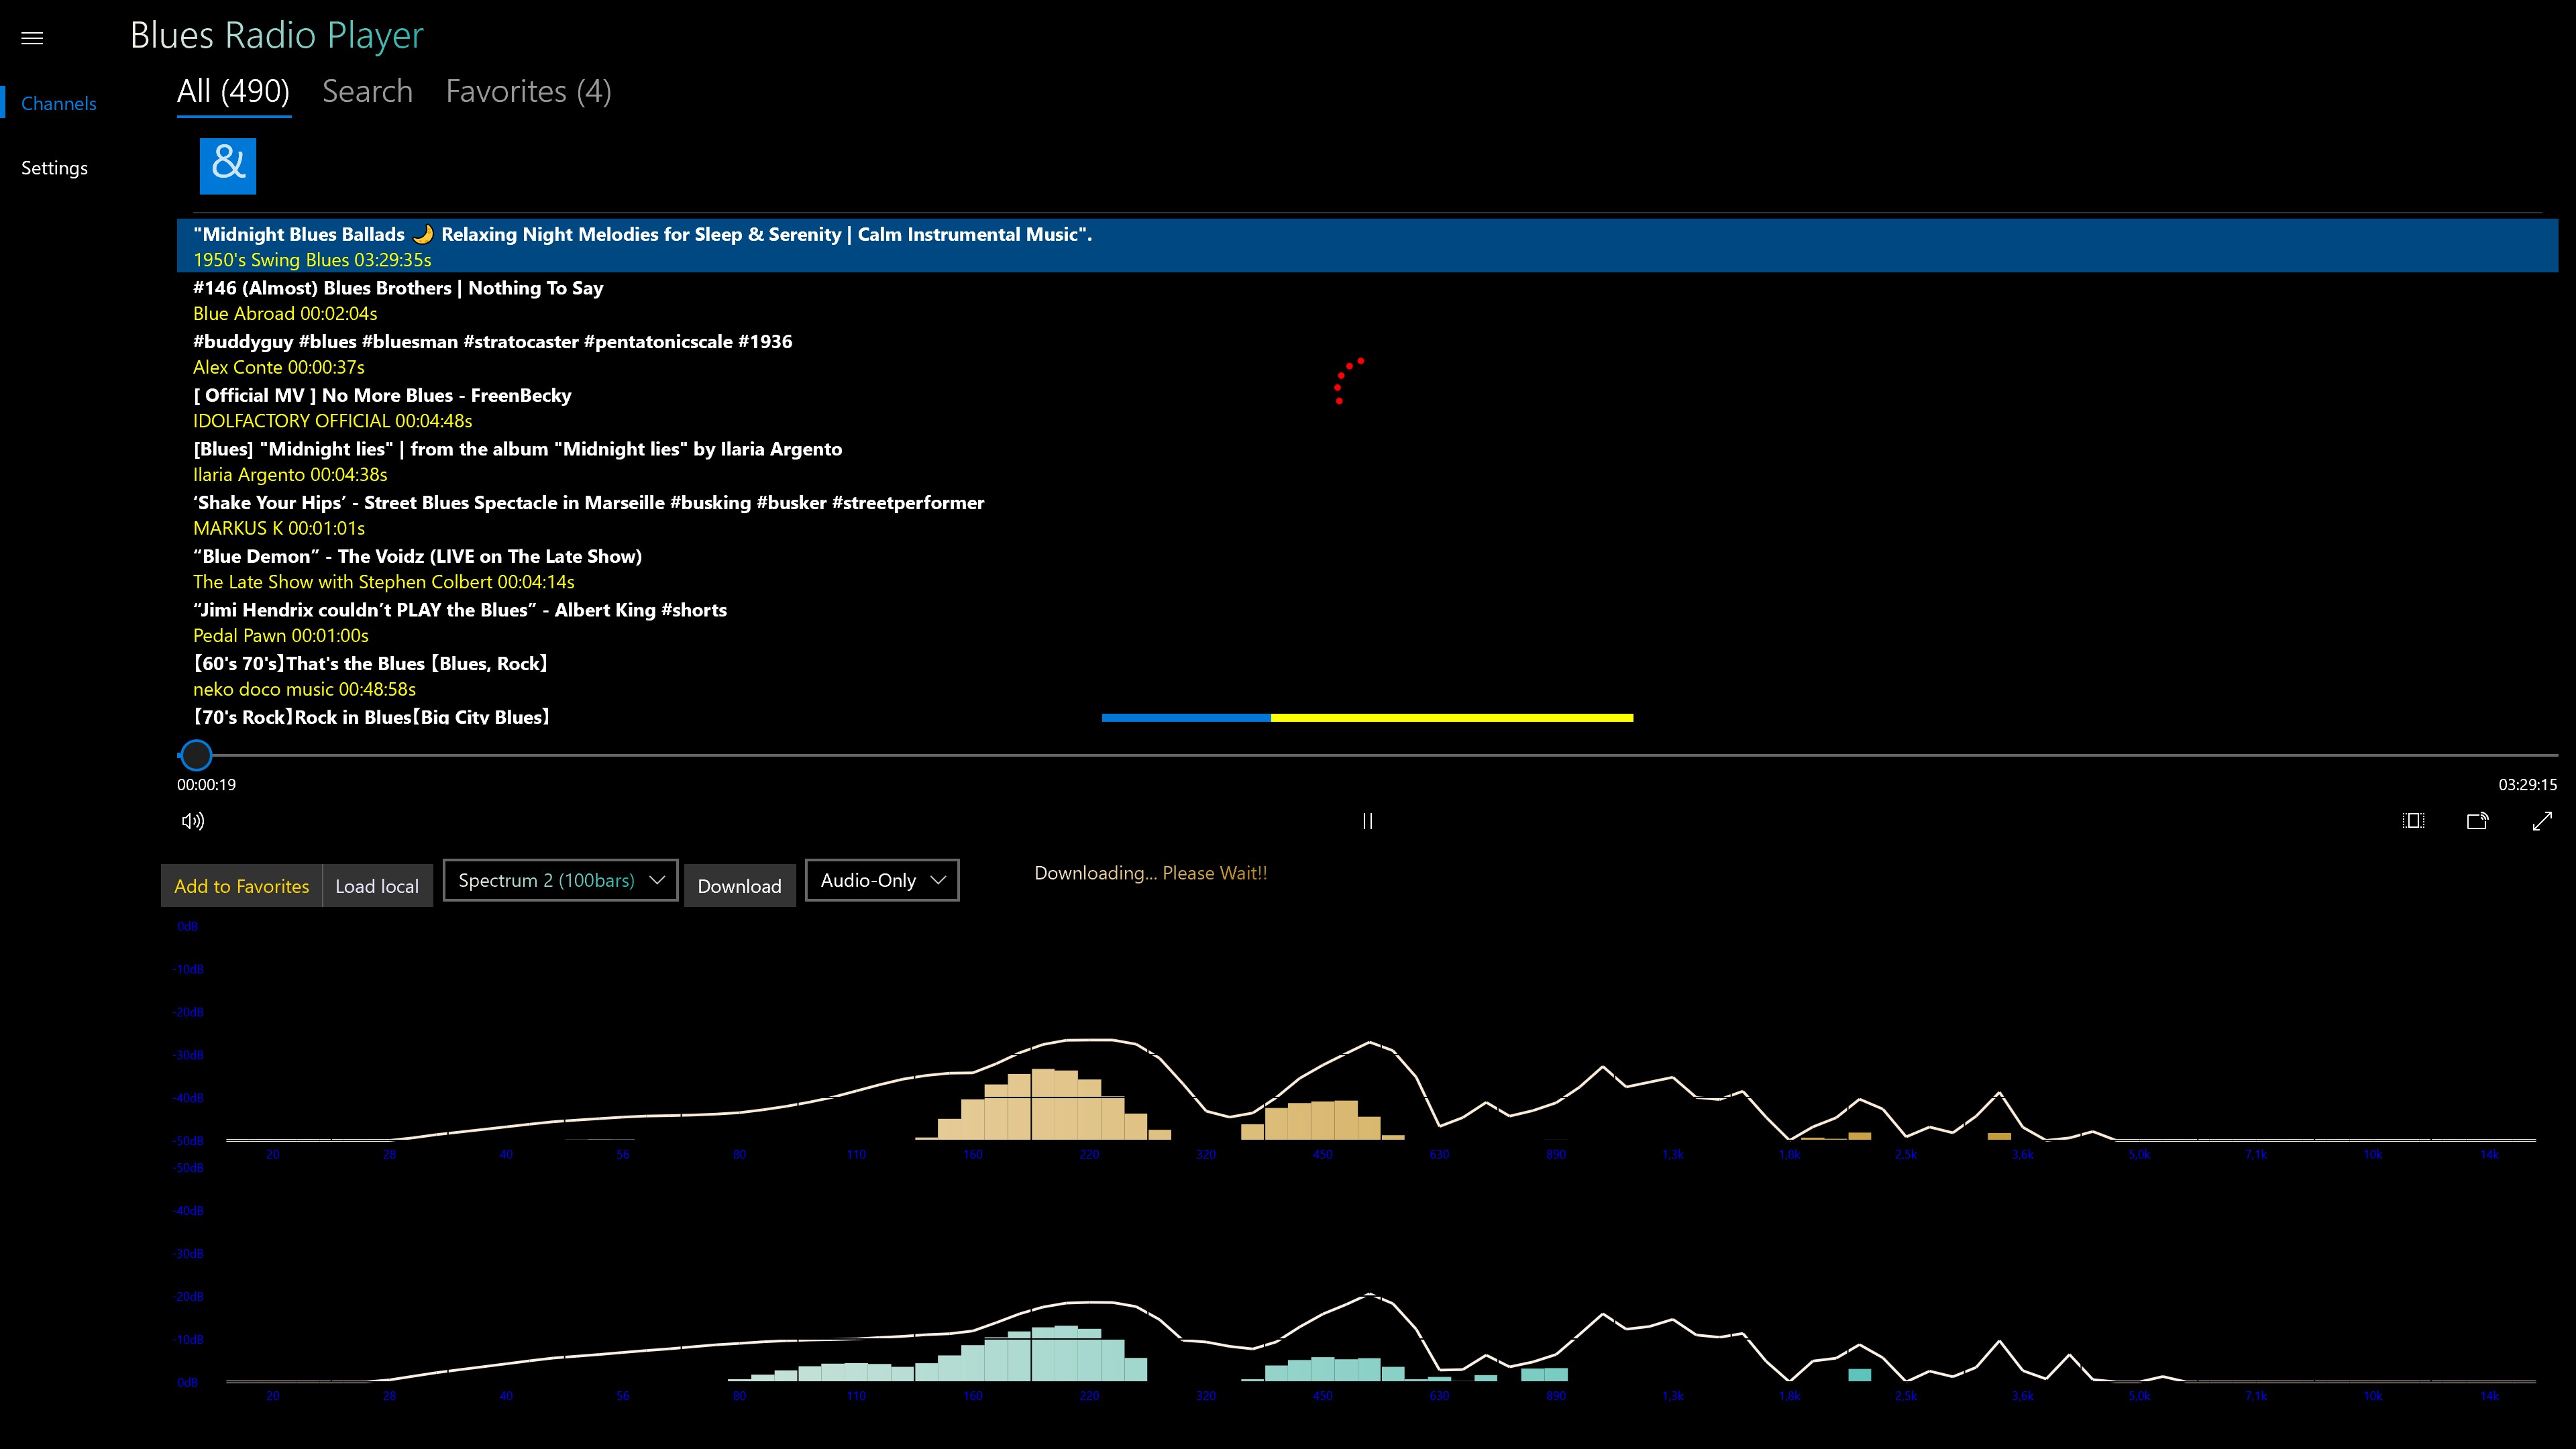
Task: Toggle the zoom aspect ratio icon
Action: [2413, 821]
